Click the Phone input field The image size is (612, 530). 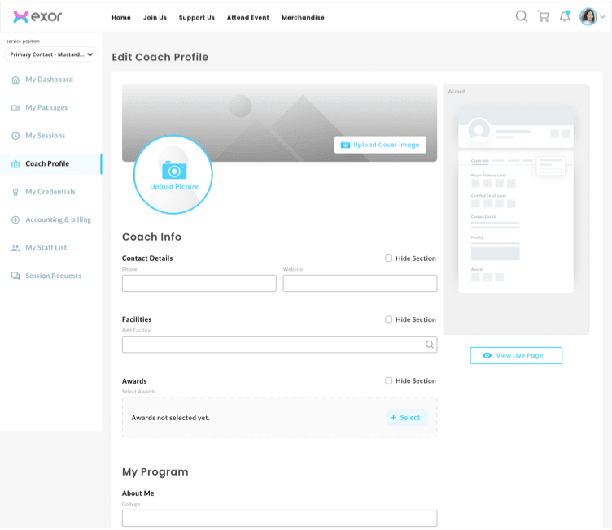(199, 283)
